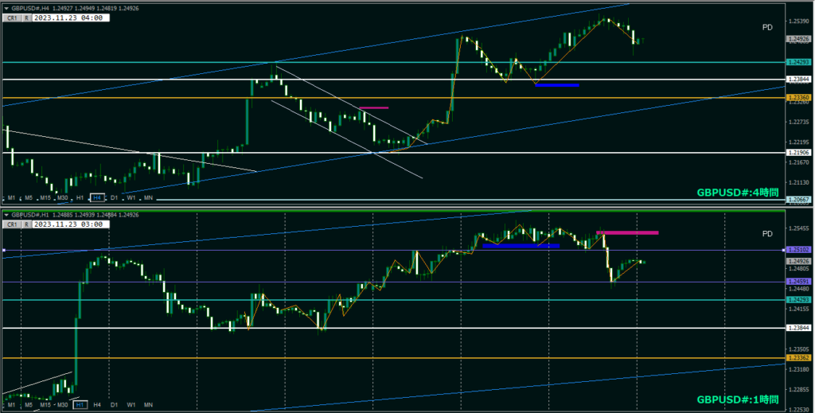
Task: Click the PD label in the lower chart
Action: pyautogui.click(x=767, y=234)
